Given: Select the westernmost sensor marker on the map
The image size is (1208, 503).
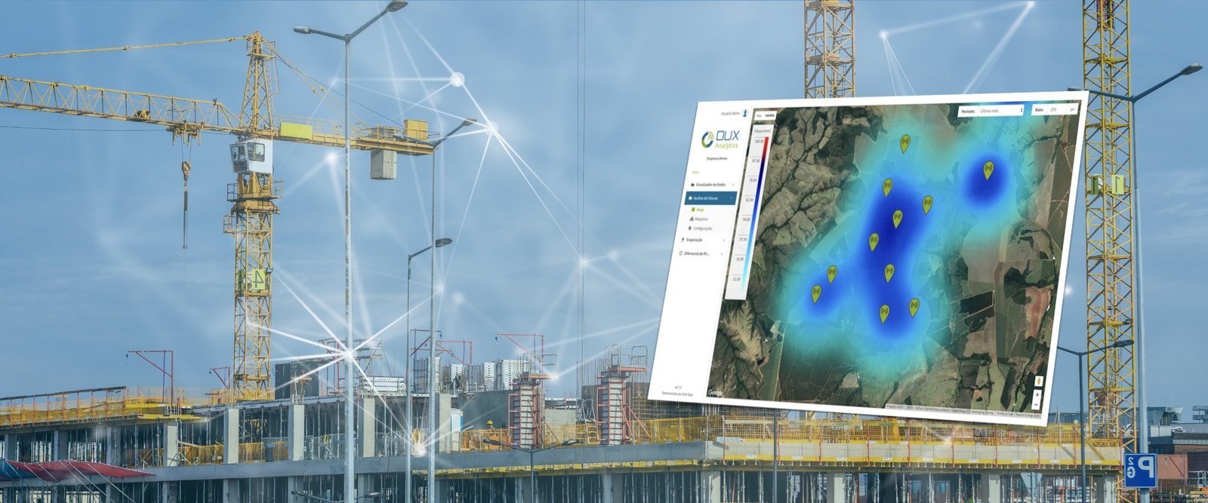Looking at the screenshot, I should pyautogui.click(x=815, y=293).
